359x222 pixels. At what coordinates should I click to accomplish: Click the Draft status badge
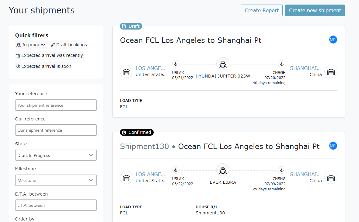point(131,26)
